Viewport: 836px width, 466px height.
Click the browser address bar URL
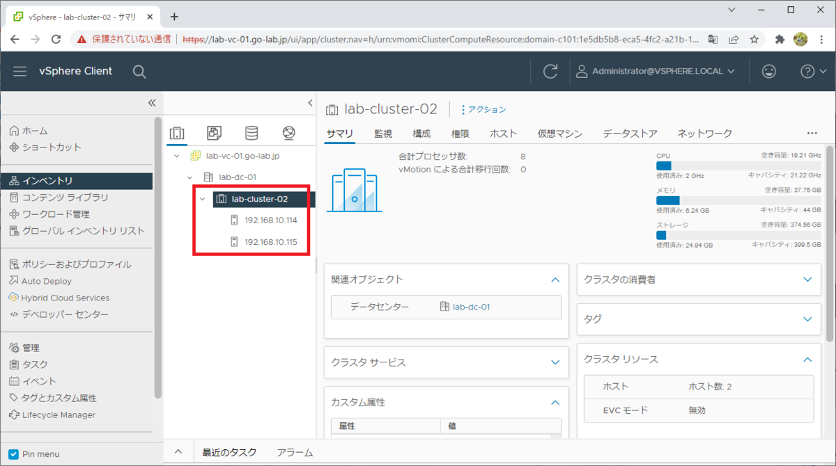coord(440,40)
